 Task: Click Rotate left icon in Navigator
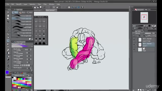[x=145, y=28]
